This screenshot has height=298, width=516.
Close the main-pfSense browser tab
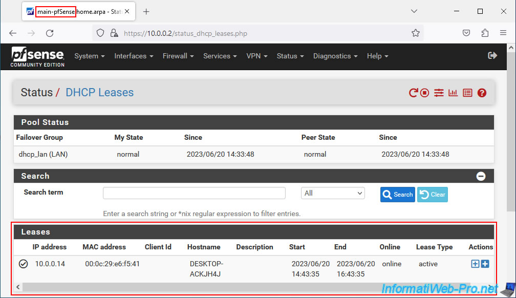[x=127, y=12]
